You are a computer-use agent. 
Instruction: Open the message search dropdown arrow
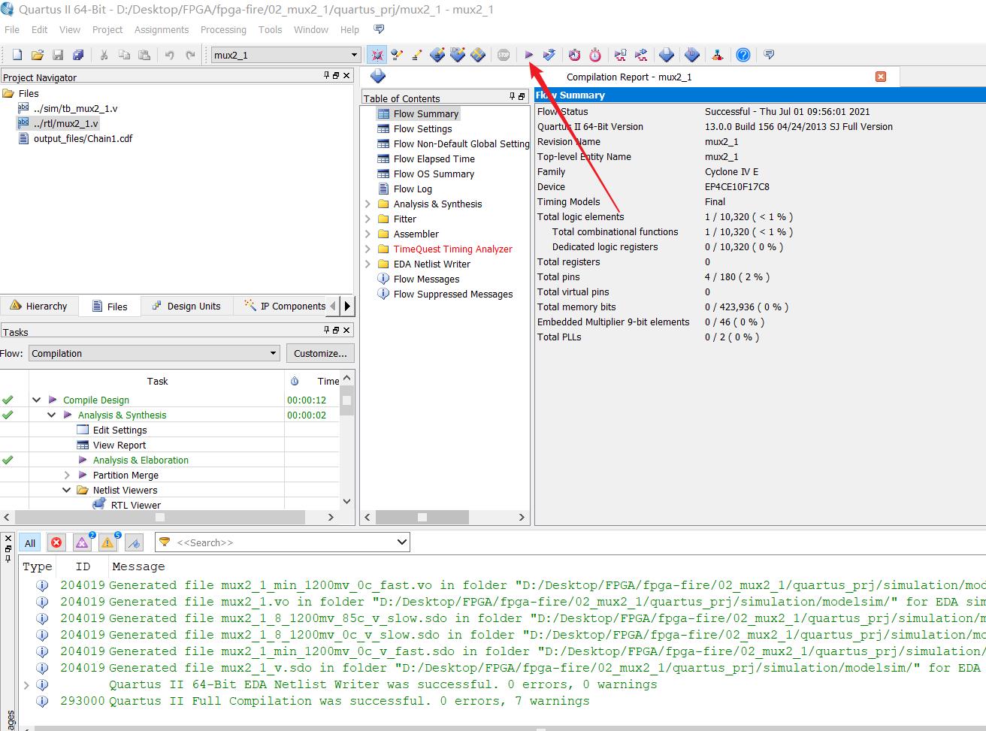click(401, 542)
